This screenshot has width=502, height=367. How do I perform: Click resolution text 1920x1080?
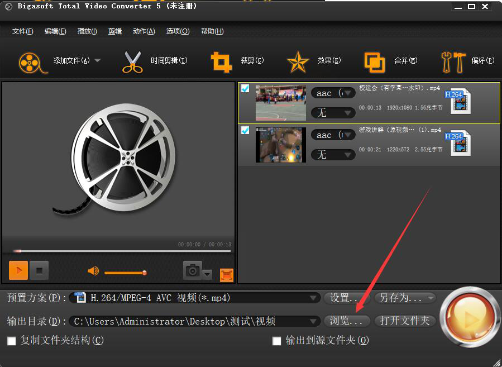[399, 108]
